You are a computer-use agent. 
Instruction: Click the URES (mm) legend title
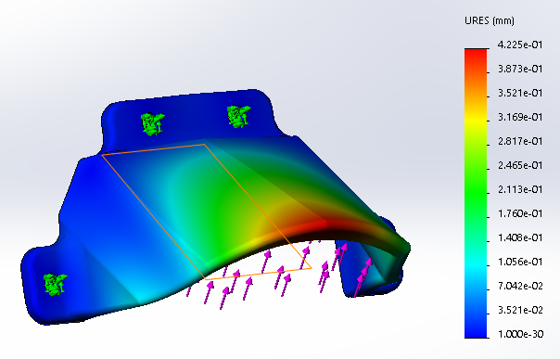pos(490,20)
